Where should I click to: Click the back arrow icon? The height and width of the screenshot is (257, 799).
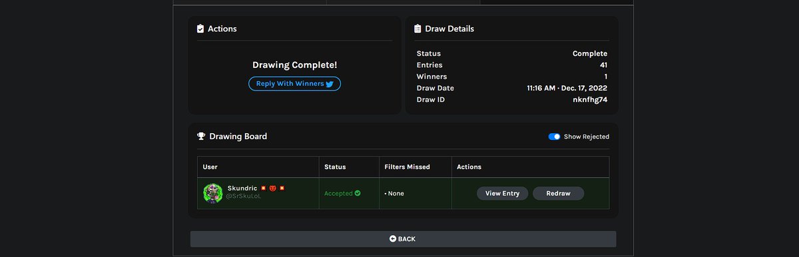(393, 239)
